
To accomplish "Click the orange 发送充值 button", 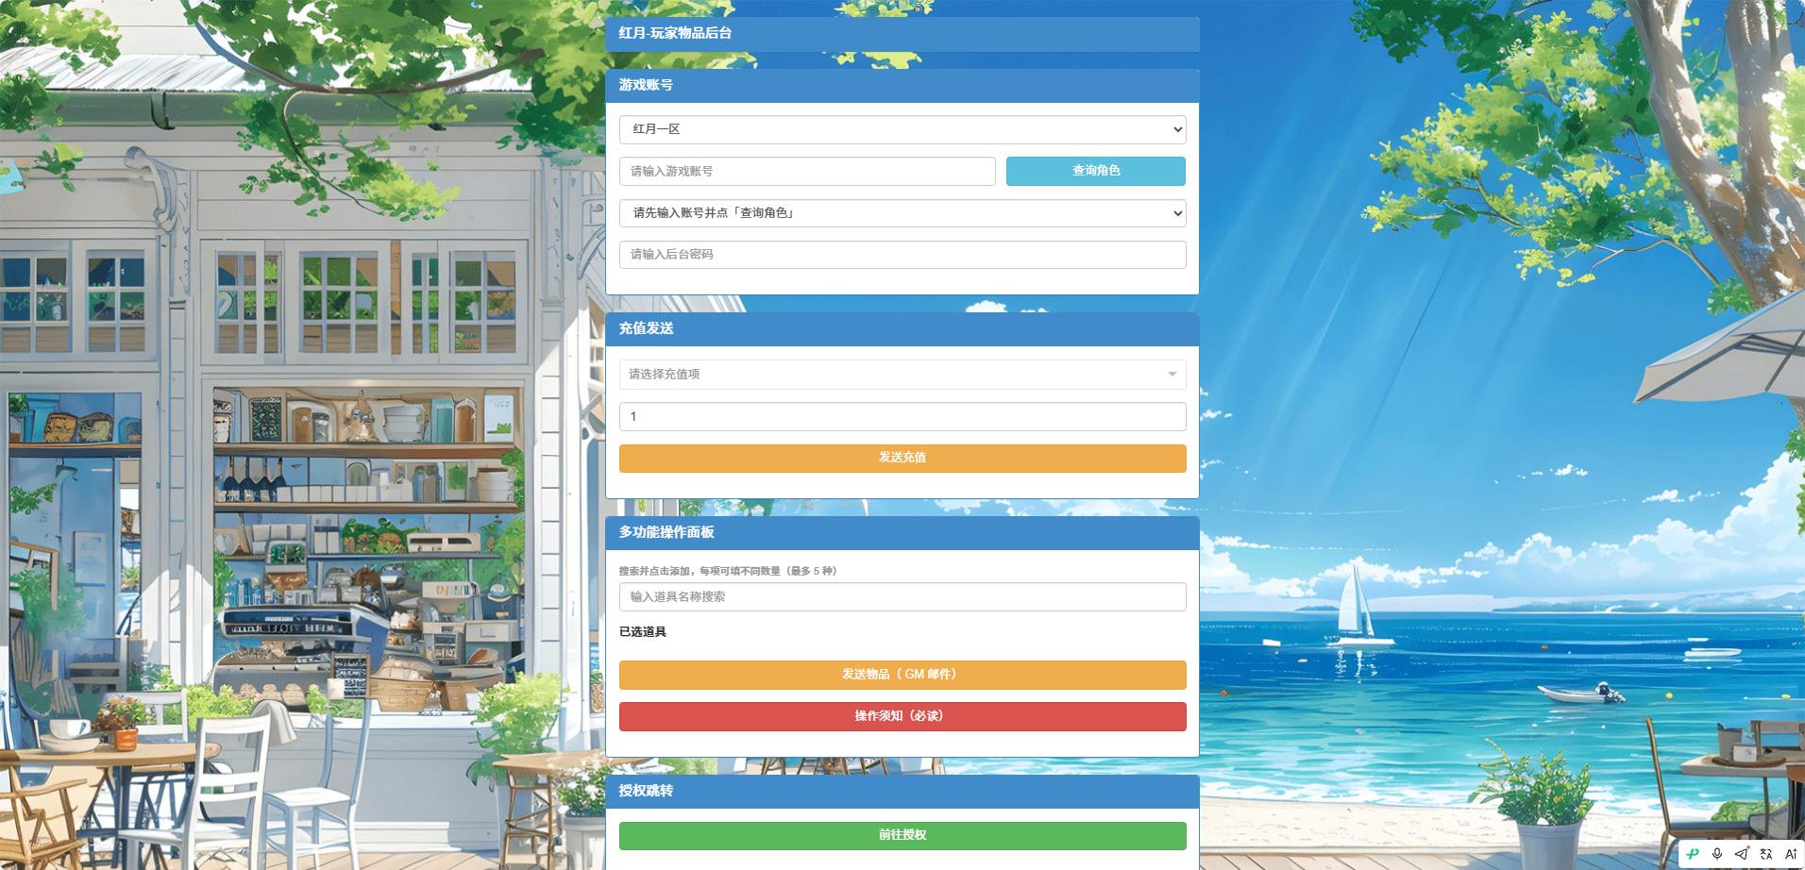I will pos(902,458).
